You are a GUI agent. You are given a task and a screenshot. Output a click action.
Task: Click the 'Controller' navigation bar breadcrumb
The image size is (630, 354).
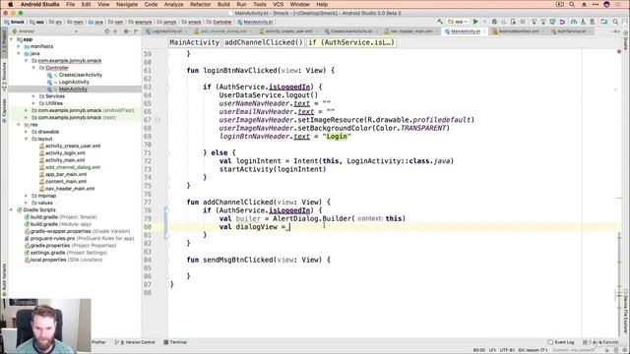220,22
